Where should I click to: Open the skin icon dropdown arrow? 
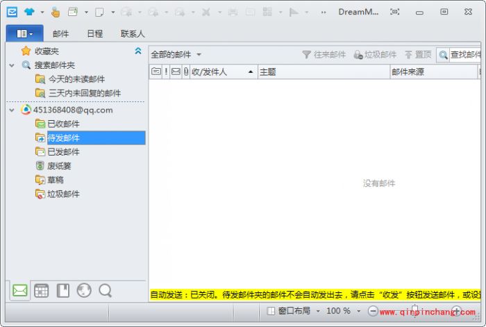click(42, 12)
